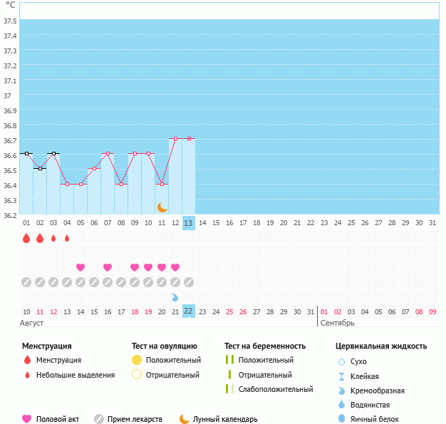This screenshot has height=424, width=446.
Task: Click the watery cervical fluid drop on day 12
Action: pos(175,296)
